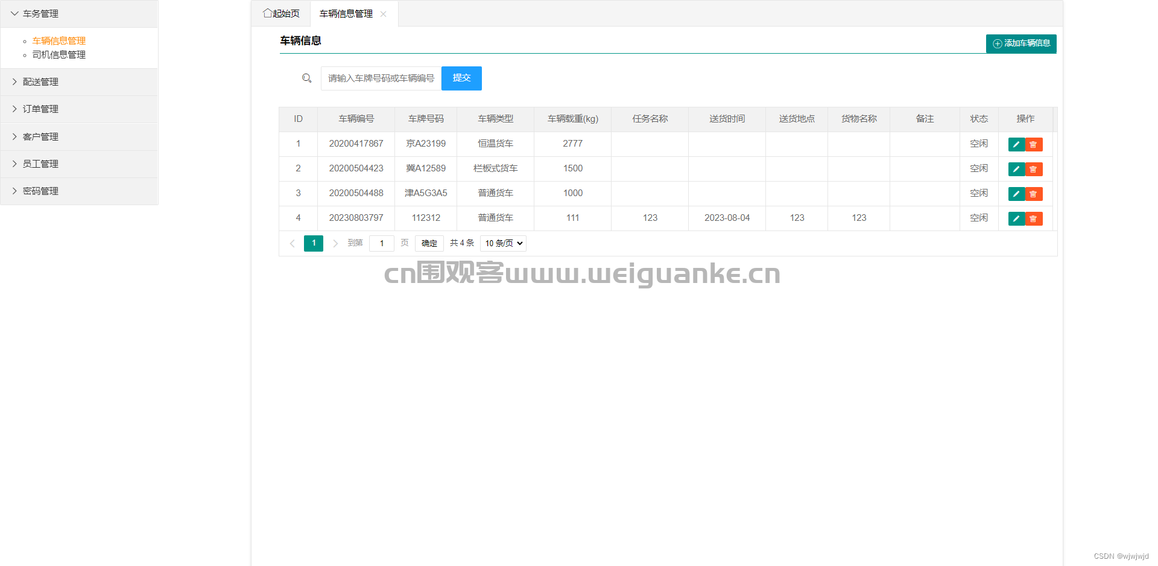Click the 车牌号码 column header

pyautogui.click(x=426, y=119)
